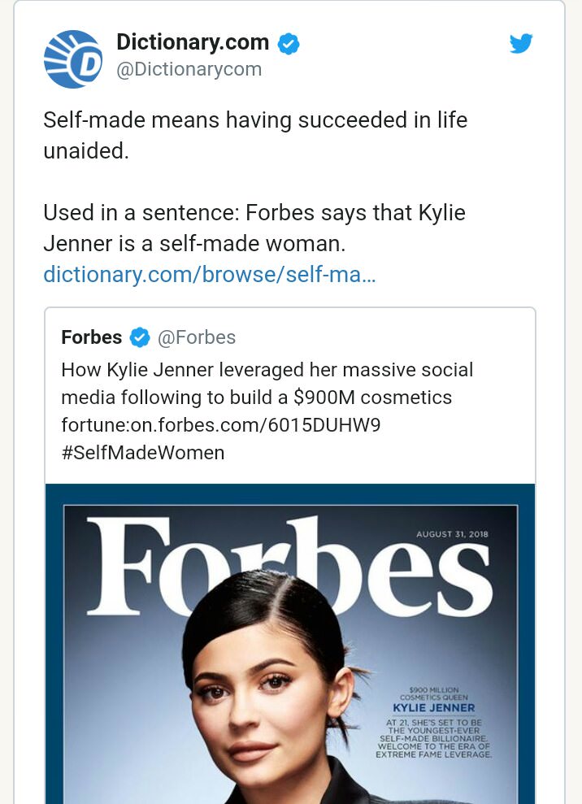Open the dictionary.com/browse/self-ma... link
Viewport: 582px width, 804px height.
208,275
